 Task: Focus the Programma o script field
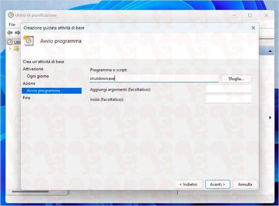click(x=154, y=79)
